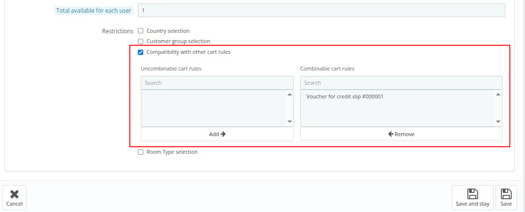Click the Remove button with left arrow

pyautogui.click(x=401, y=134)
